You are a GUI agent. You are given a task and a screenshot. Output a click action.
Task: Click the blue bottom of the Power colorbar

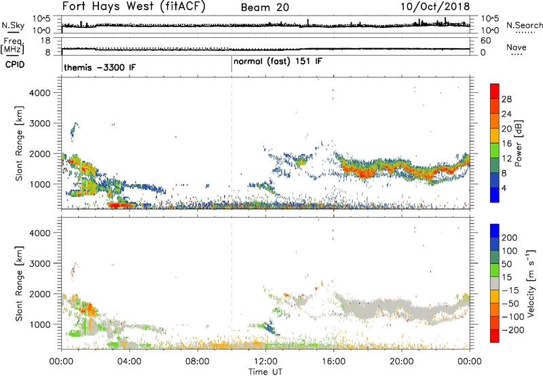(495, 195)
